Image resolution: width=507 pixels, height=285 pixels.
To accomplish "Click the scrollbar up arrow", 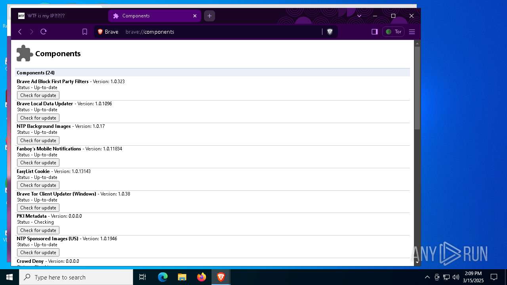I will click(417, 43).
